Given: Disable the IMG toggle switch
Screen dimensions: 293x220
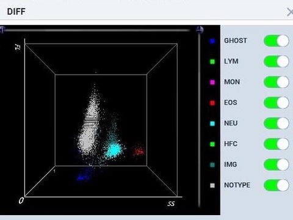Looking at the screenshot, I should [x=277, y=164].
